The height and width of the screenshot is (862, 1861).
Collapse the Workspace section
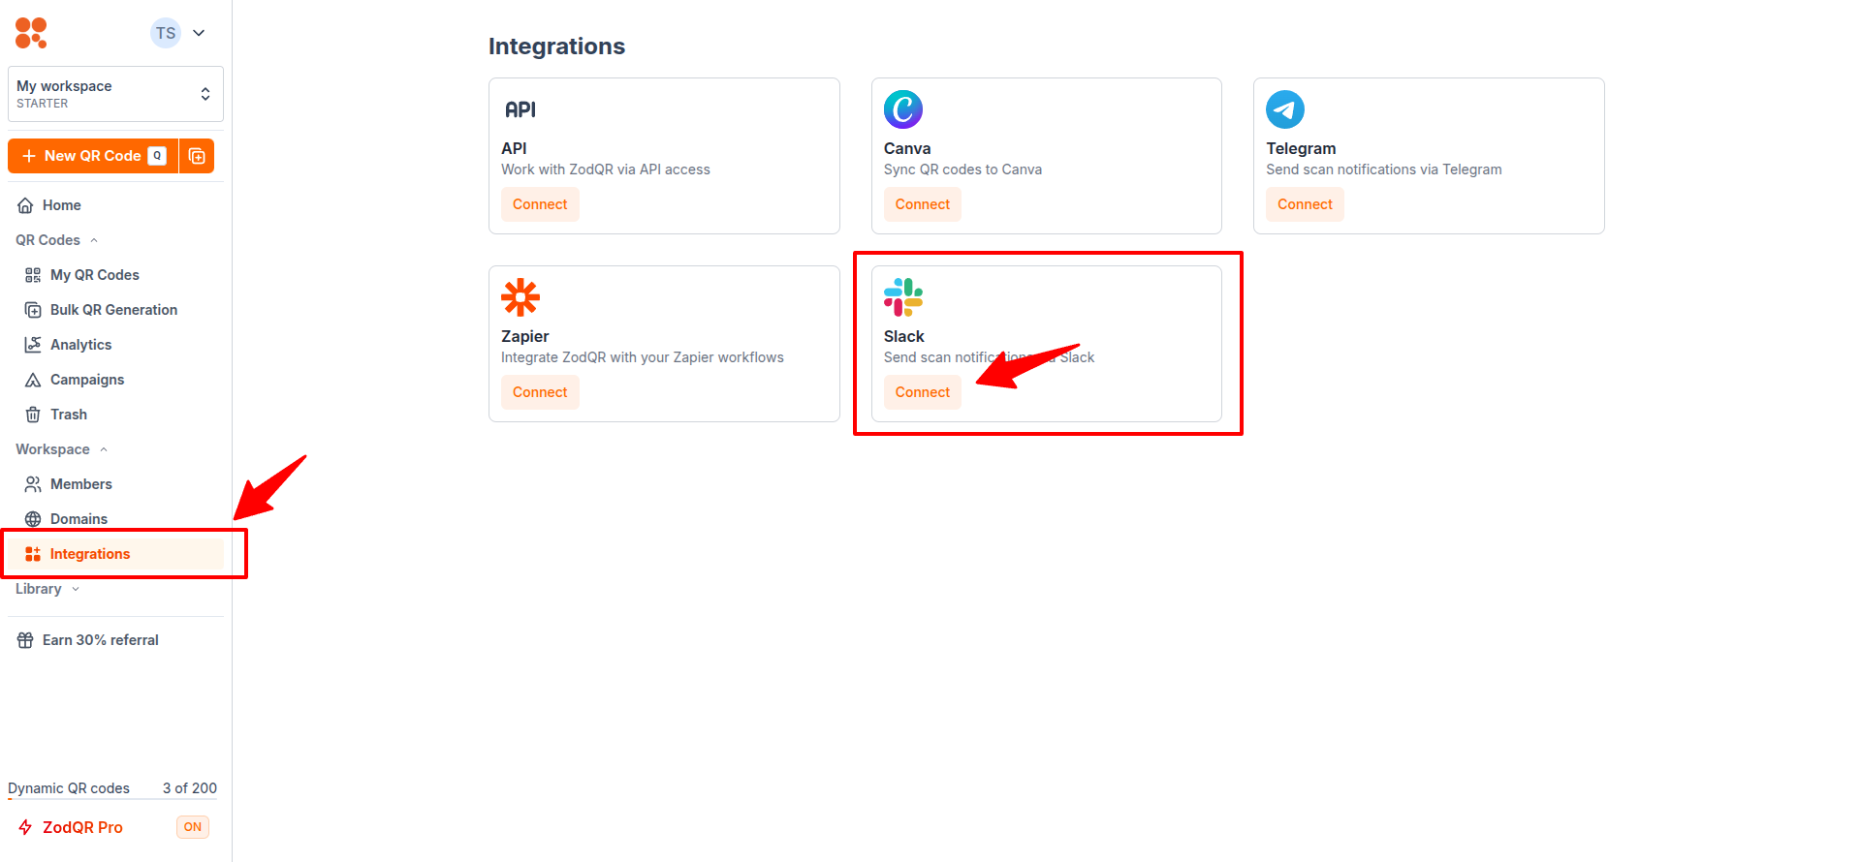point(62,449)
